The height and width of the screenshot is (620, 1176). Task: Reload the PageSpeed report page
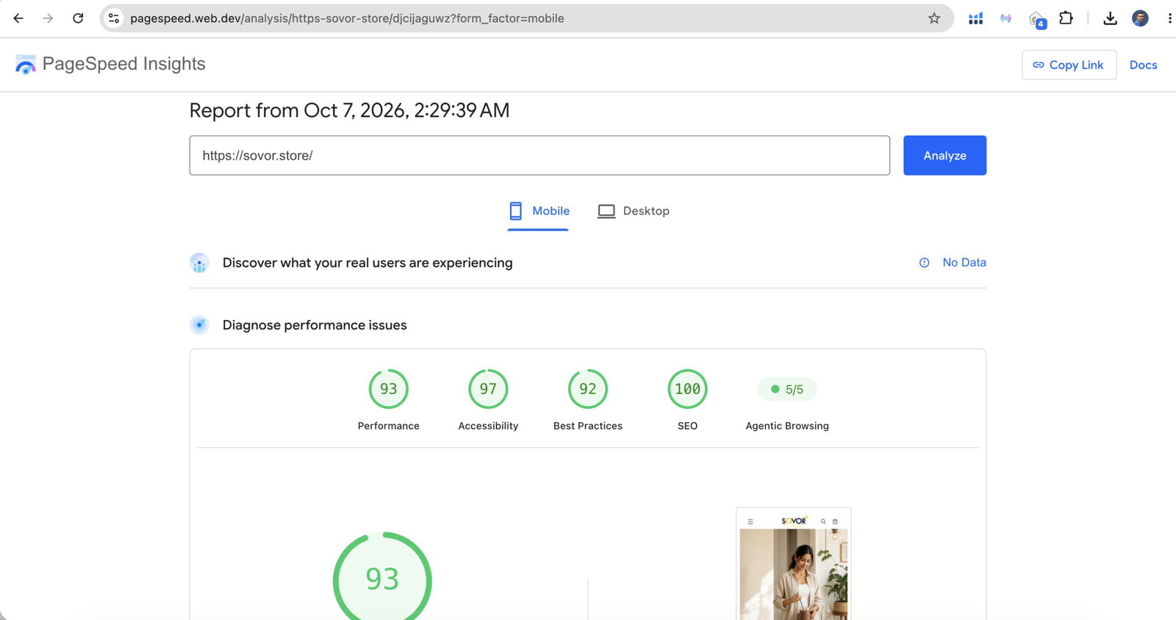[x=78, y=18]
